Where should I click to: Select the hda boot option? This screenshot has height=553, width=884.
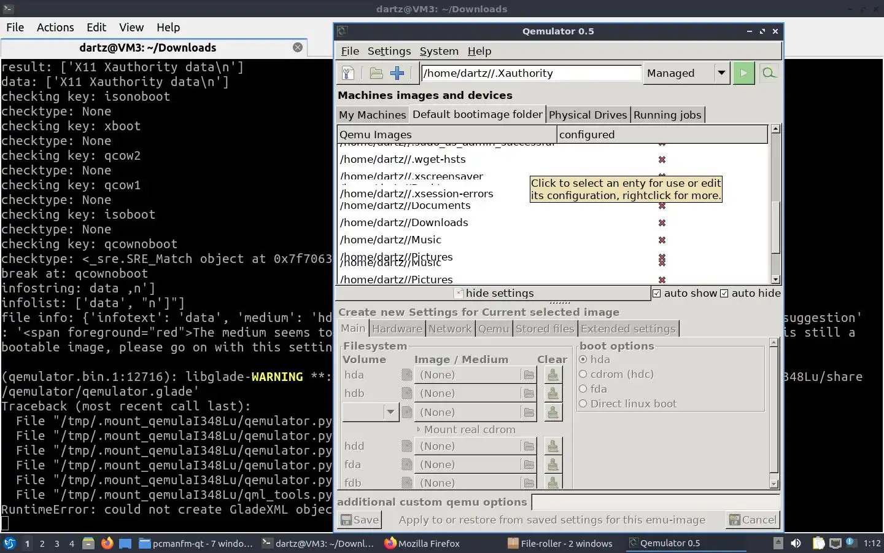[x=583, y=359]
